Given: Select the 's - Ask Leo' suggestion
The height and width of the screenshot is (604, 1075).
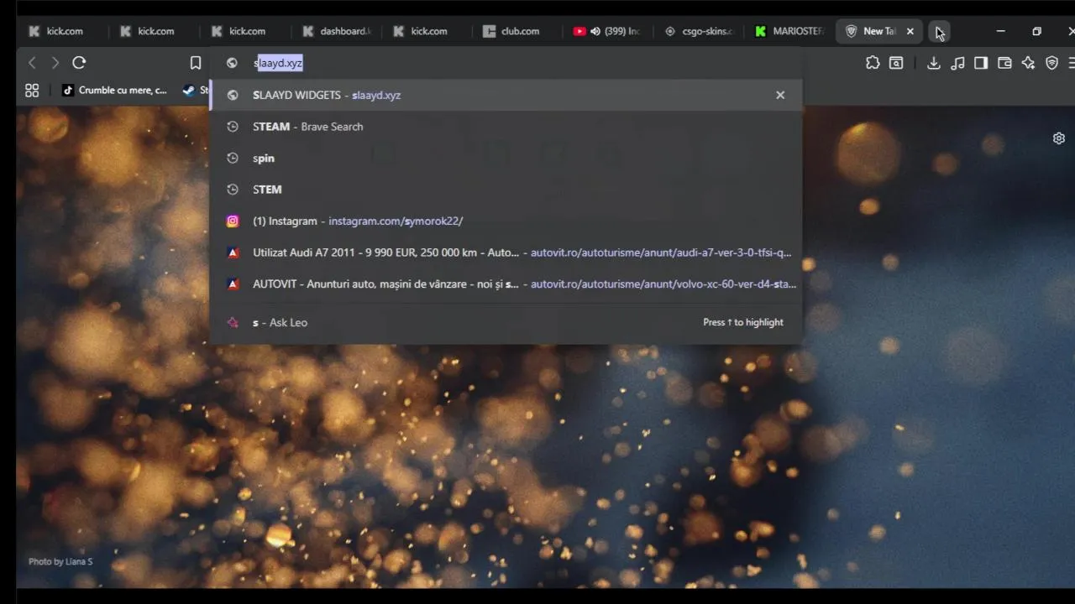Looking at the screenshot, I should point(506,322).
